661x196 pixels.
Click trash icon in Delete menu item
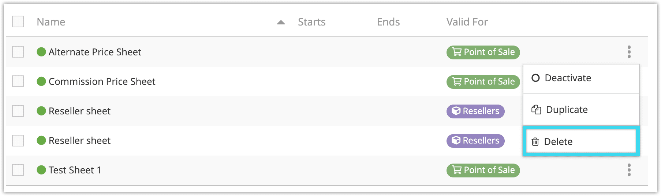pyautogui.click(x=535, y=142)
